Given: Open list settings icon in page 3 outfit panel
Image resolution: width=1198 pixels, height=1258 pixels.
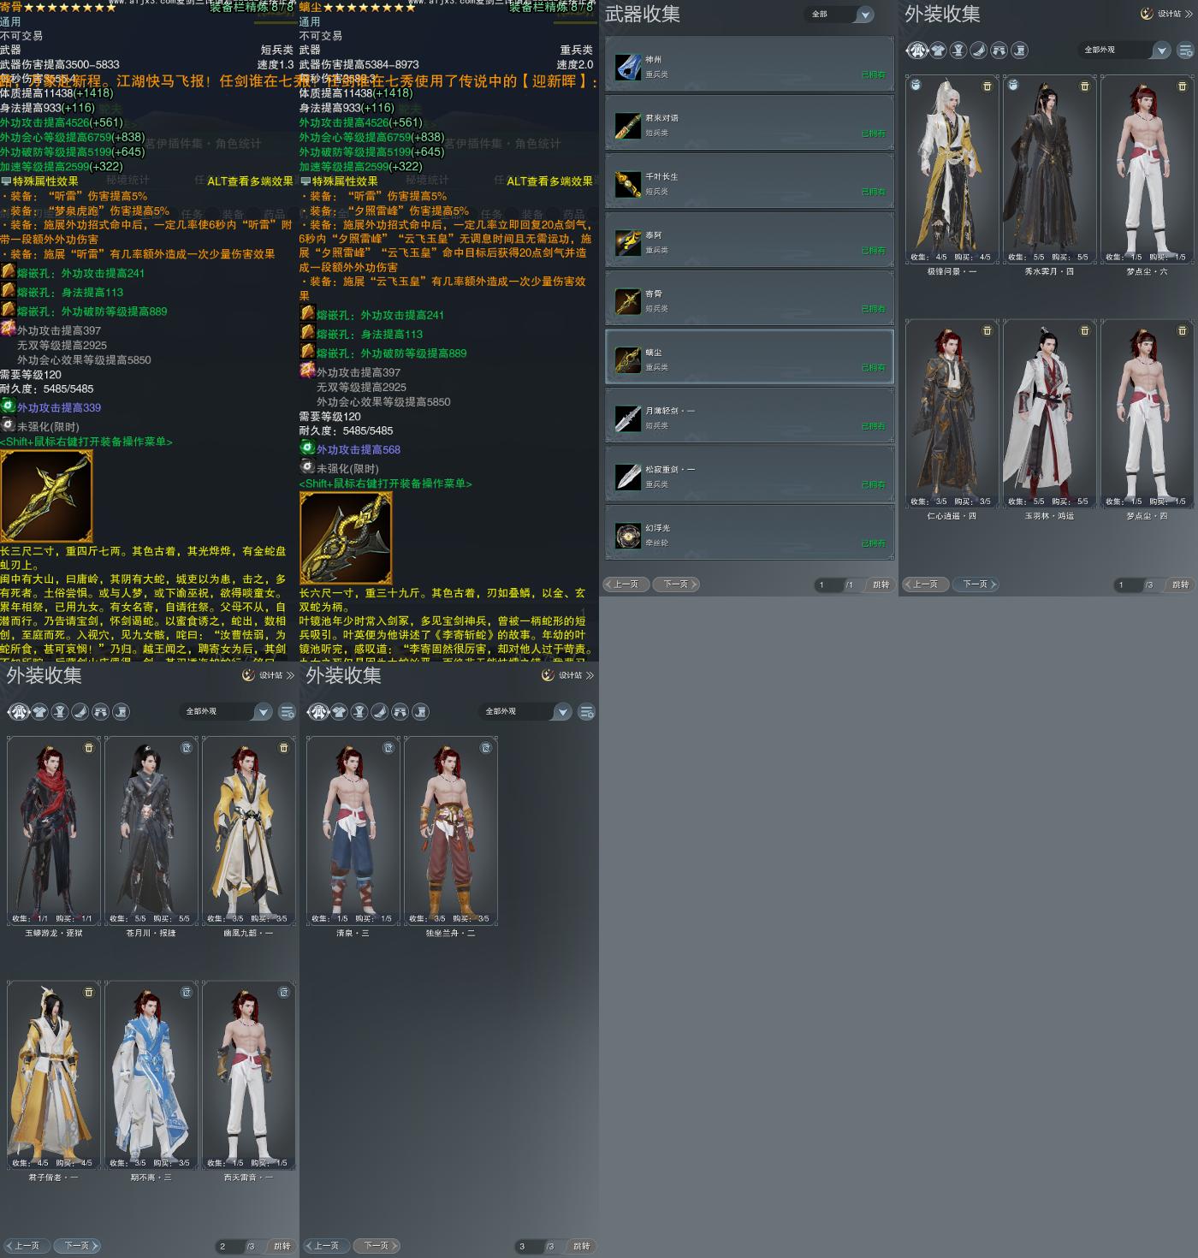Looking at the screenshot, I should [x=586, y=712].
